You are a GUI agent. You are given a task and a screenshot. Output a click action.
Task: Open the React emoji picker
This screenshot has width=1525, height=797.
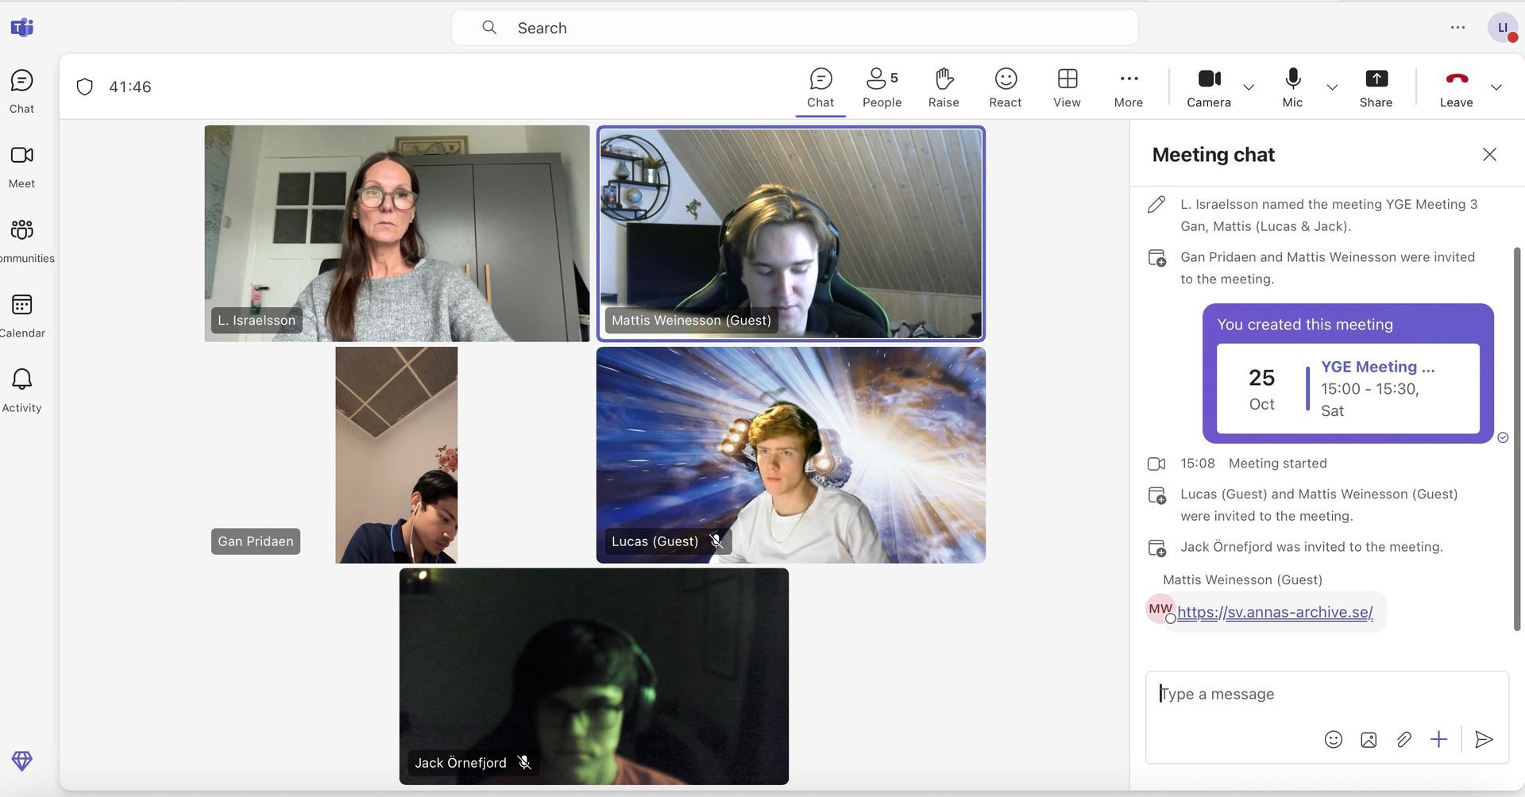1005,87
